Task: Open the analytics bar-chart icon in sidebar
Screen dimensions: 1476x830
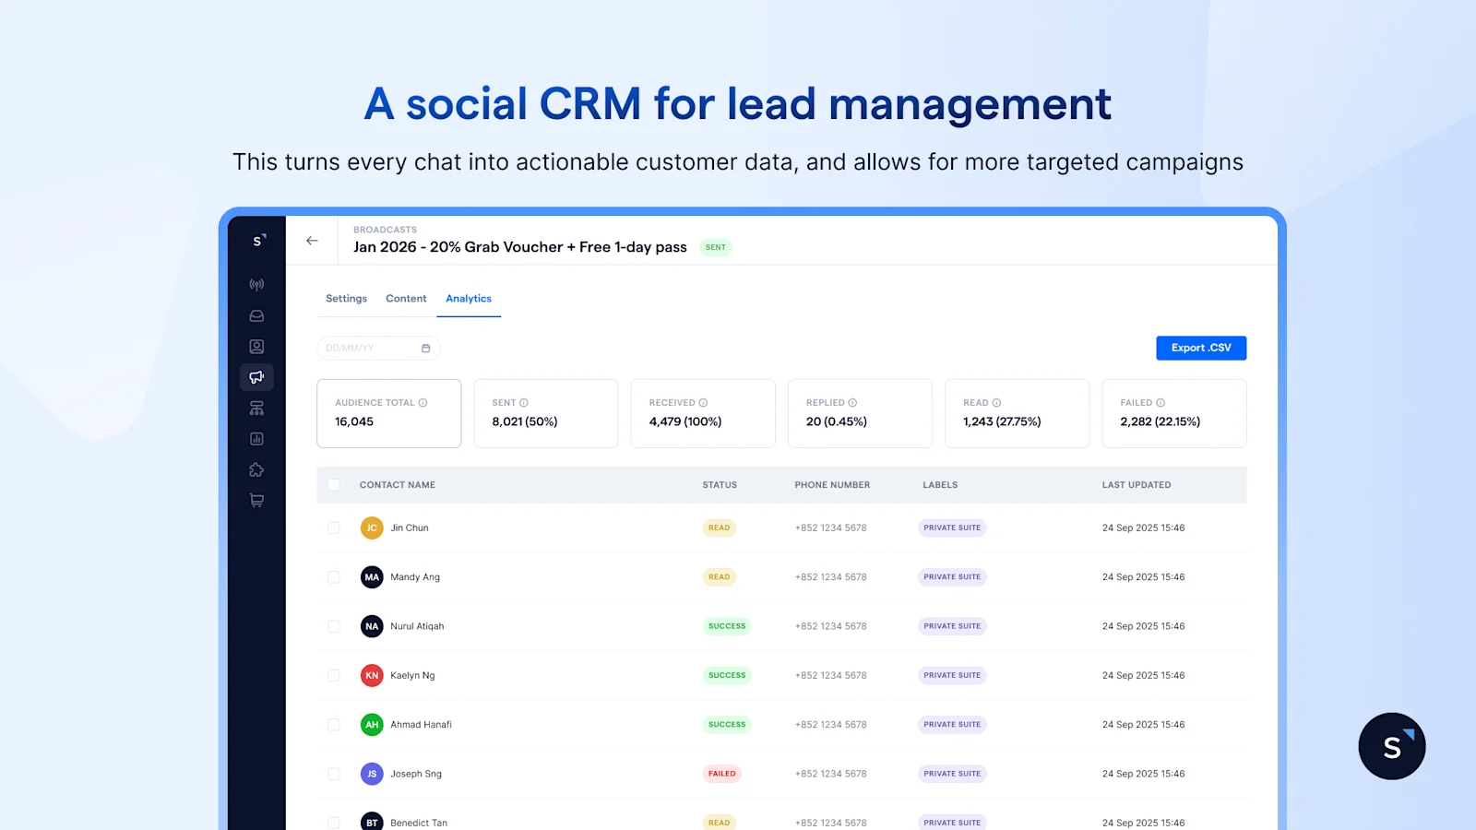Action: (x=256, y=438)
